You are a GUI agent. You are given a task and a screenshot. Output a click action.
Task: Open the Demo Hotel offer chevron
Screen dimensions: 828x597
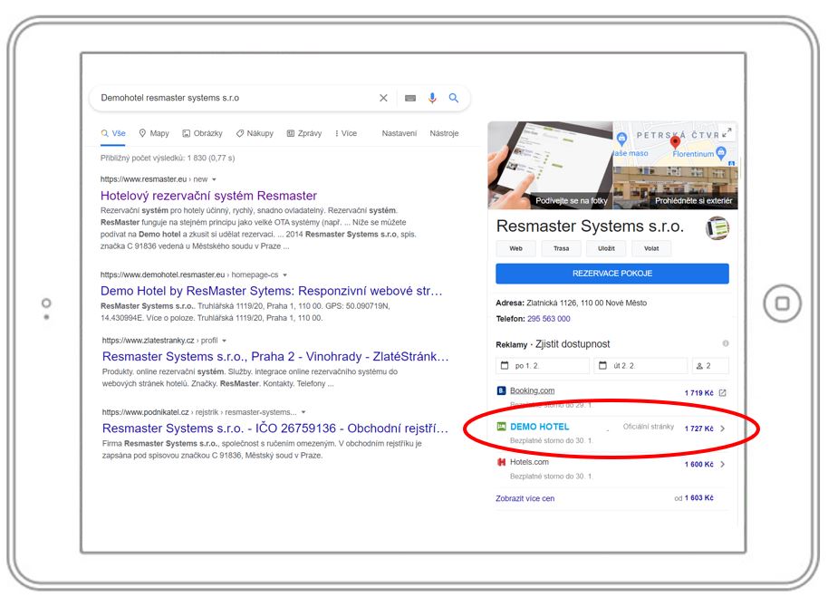click(722, 428)
